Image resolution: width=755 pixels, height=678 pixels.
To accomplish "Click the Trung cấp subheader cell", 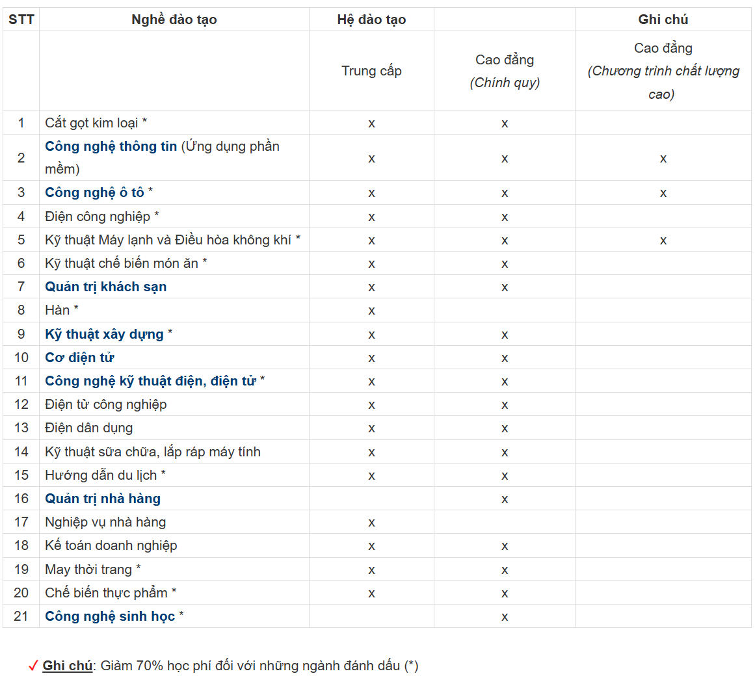I will point(371,71).
